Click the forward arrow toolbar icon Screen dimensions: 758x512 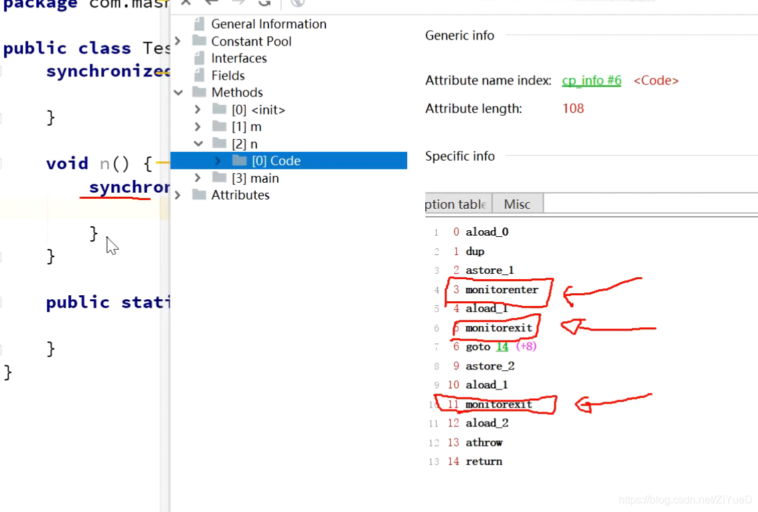[238, 3]
